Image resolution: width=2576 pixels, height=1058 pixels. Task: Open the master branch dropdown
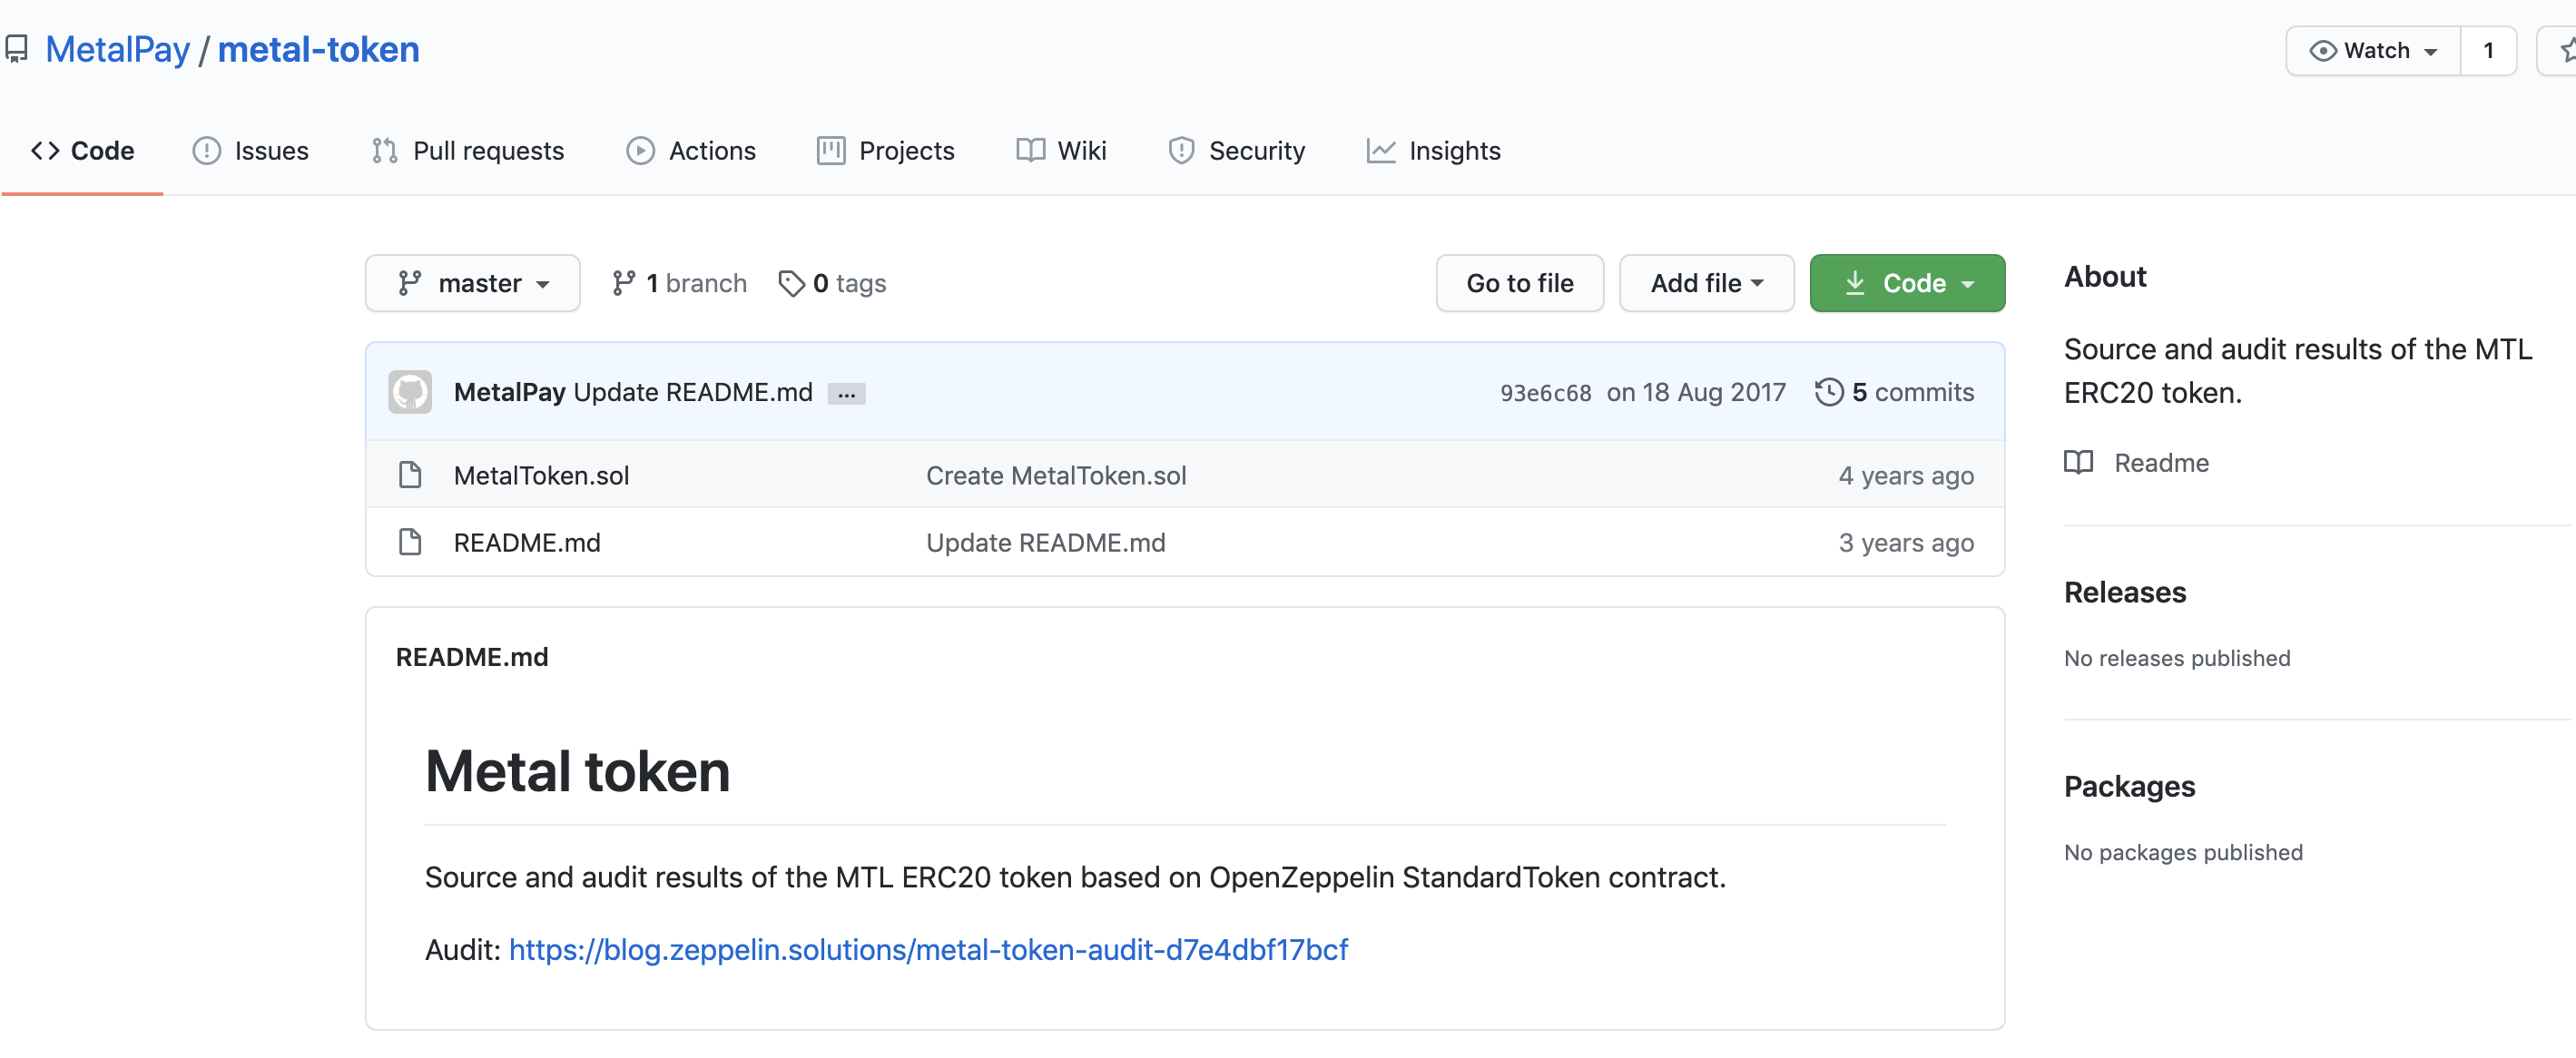[472, 283]
